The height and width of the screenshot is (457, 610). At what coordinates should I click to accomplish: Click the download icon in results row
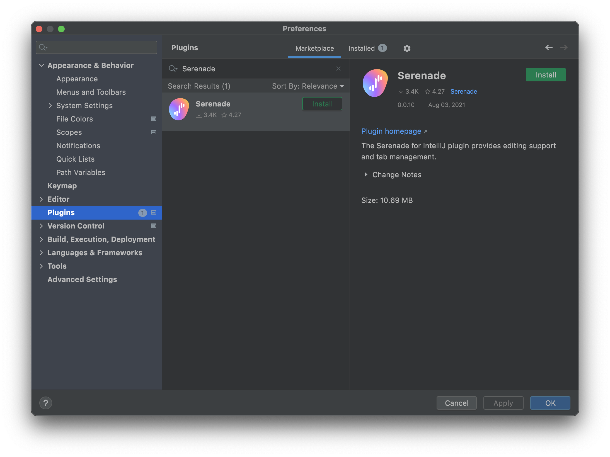point(199,115)
